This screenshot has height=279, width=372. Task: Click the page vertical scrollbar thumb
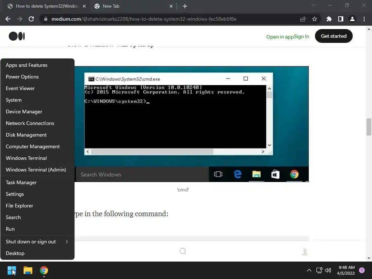point(369,127)
